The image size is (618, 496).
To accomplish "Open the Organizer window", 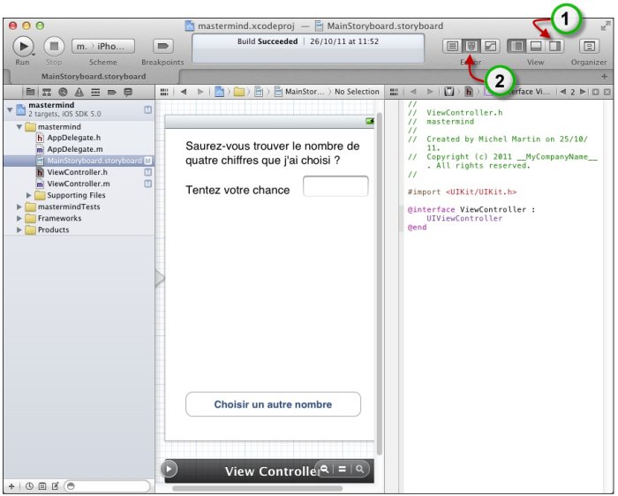I will [x=589, y=47].
